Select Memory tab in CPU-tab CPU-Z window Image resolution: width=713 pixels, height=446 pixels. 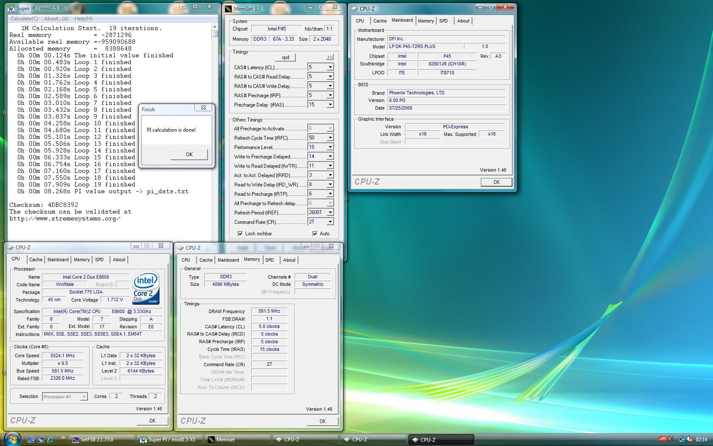(82, 260)
